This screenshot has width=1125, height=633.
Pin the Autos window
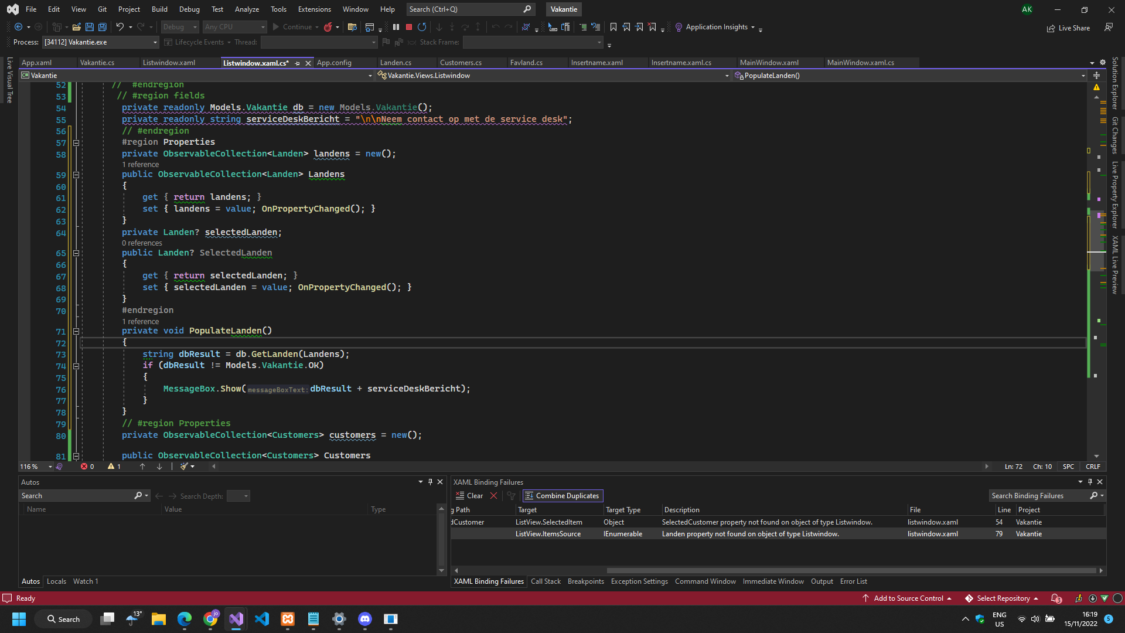431,482
